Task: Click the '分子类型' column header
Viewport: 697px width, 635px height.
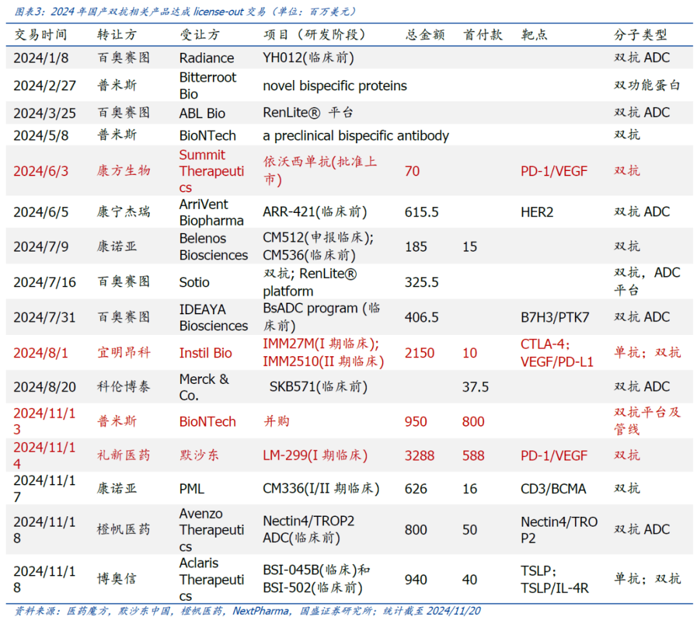Action: click(x=641, y=35)
